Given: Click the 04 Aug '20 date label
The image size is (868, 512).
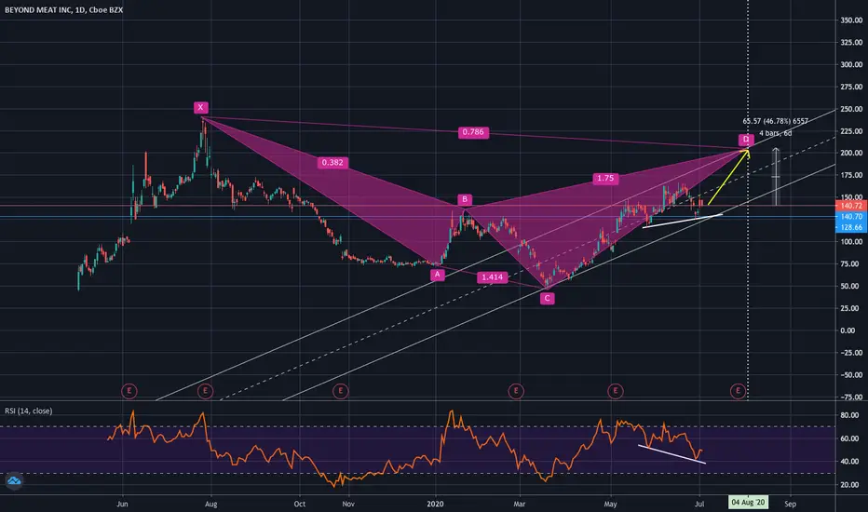Looking at the screenshot, I should click(x=748, y=503).
